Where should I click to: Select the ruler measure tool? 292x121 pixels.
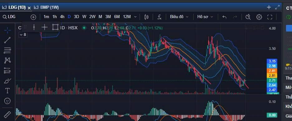pos(7,114)
